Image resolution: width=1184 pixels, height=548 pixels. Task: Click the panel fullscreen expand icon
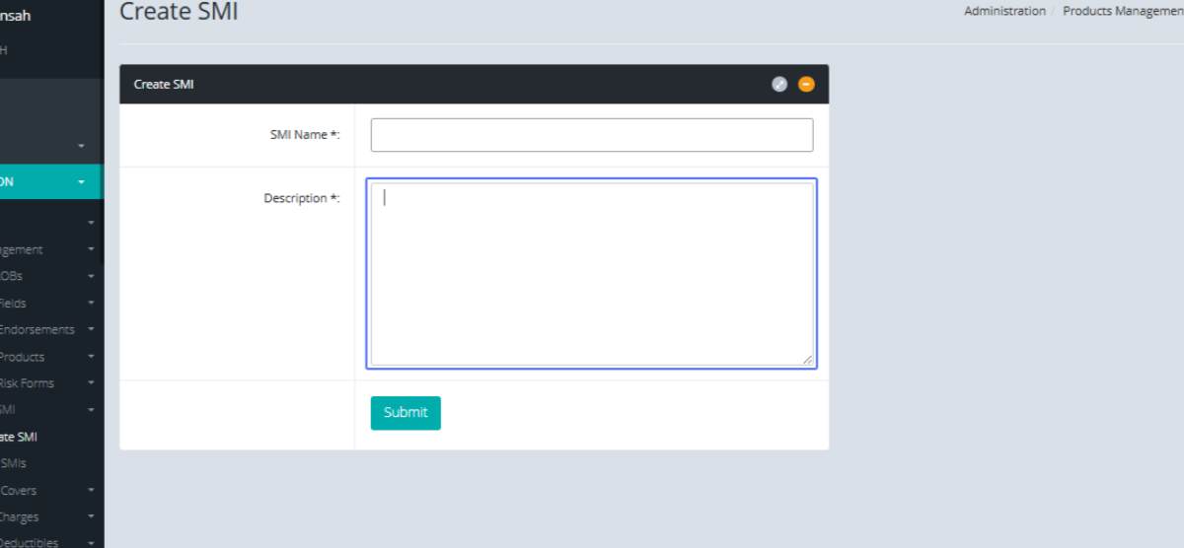tap(779, 85)
